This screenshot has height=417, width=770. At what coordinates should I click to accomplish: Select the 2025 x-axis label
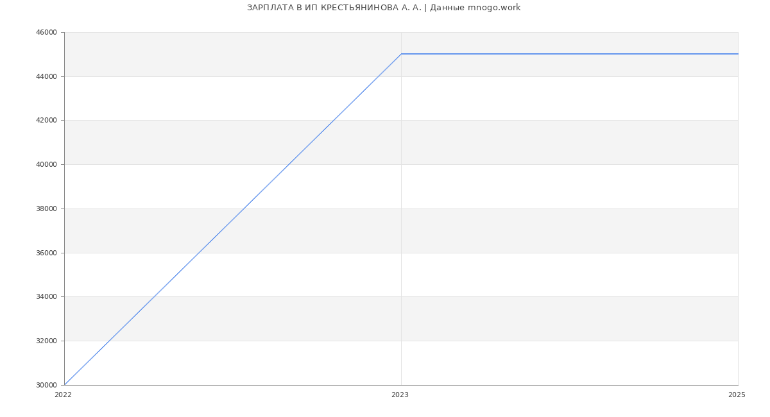point(737,395)
